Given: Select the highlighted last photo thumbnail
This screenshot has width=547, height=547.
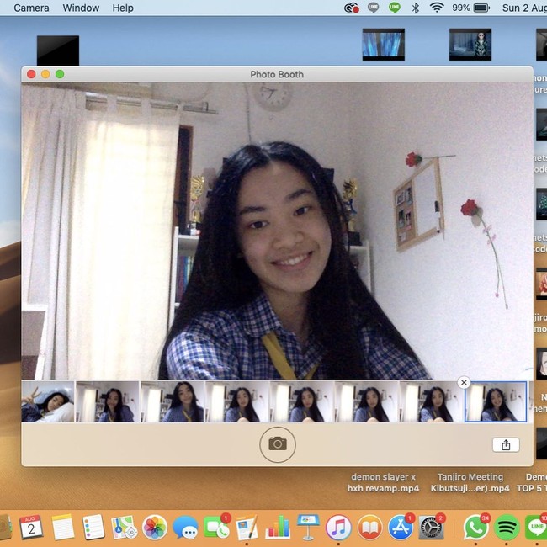Looking at the screenshot, I should (x=496, y=401).
